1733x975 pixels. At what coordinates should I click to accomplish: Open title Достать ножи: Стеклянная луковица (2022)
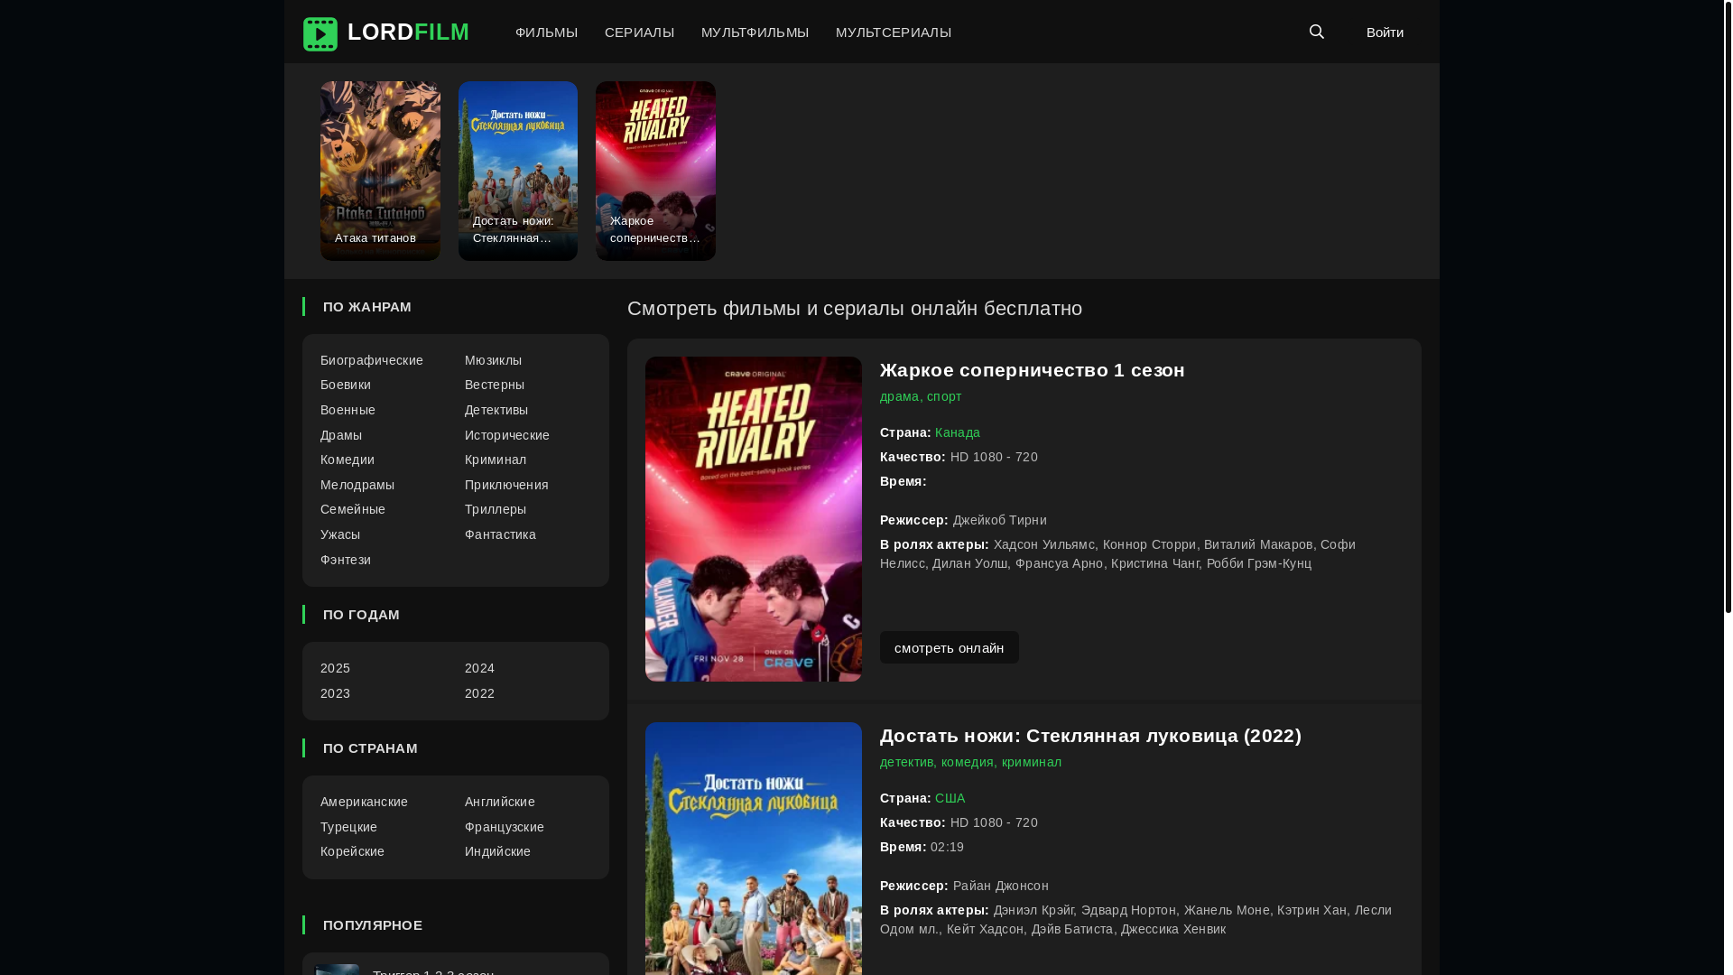coord(1090,736)
